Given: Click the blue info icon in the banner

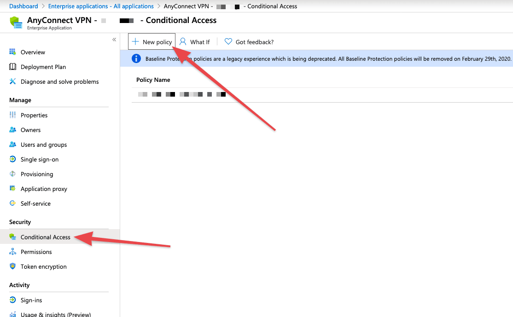Looking at the screenshot, I should (x=136, y=58).
